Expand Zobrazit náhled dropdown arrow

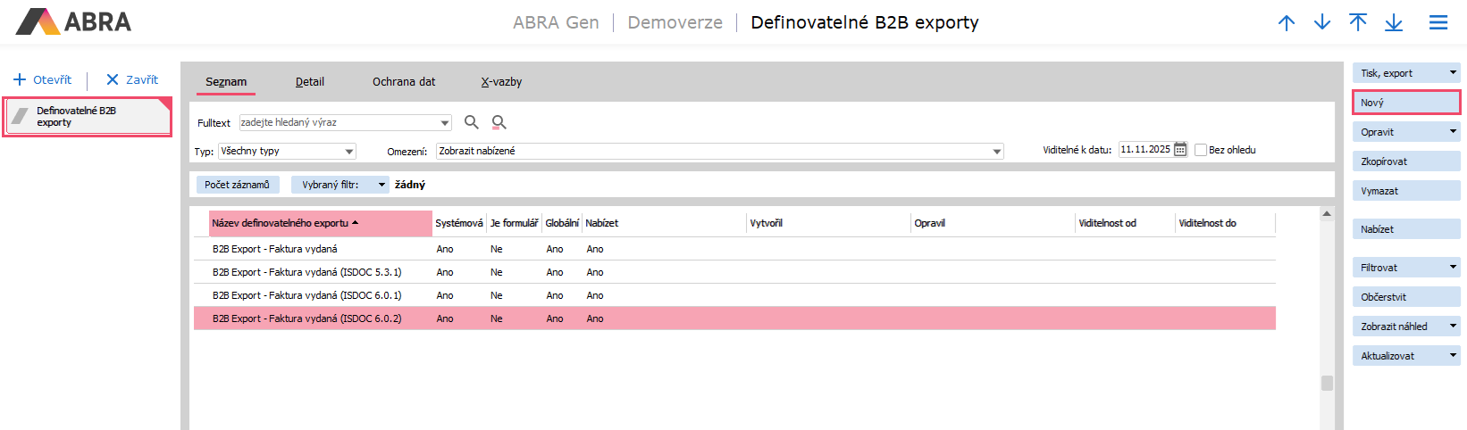point(1453,327)
